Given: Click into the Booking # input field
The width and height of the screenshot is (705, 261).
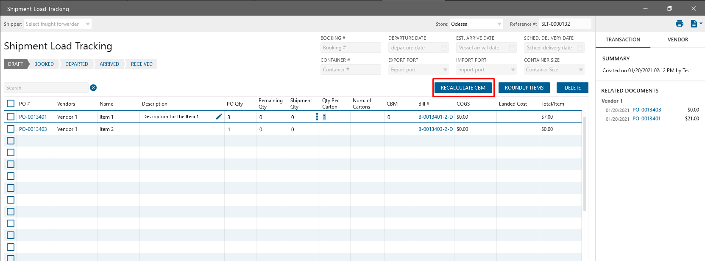Looking at the screenshot, I should (x=350, y=48).
